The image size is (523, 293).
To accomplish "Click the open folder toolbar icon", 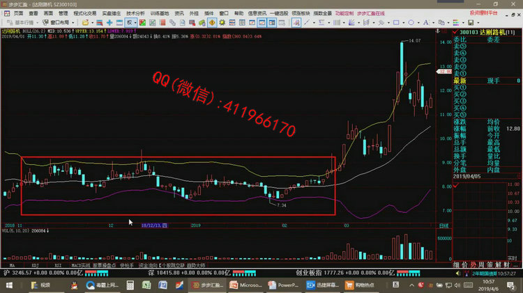I will point(84,22).
